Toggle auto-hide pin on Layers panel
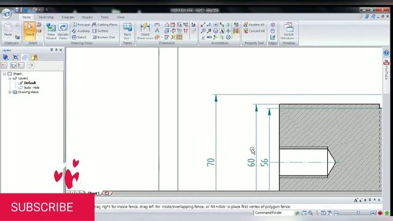The height and width of the screenshot is (221, 393). click(56, 50)
